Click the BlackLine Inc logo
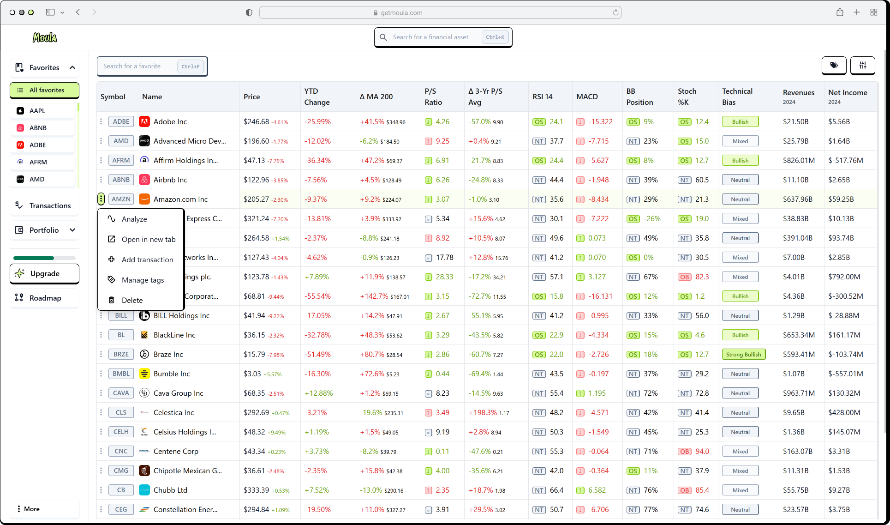 144,335
